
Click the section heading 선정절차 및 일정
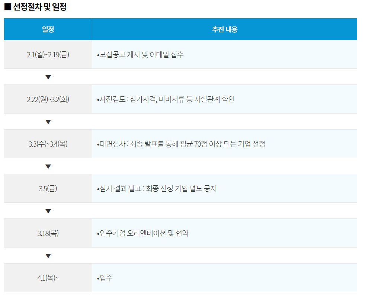pyautogui.click(x=35, y=7)
